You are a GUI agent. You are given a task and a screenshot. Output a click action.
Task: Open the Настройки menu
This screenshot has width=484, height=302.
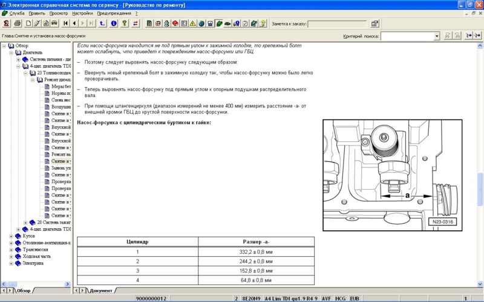point(82,13)
